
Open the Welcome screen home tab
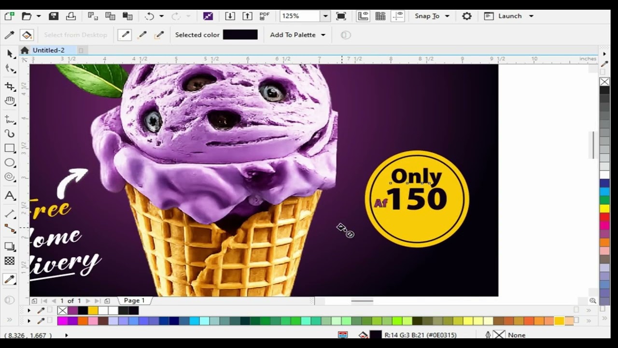coord(25,50)
